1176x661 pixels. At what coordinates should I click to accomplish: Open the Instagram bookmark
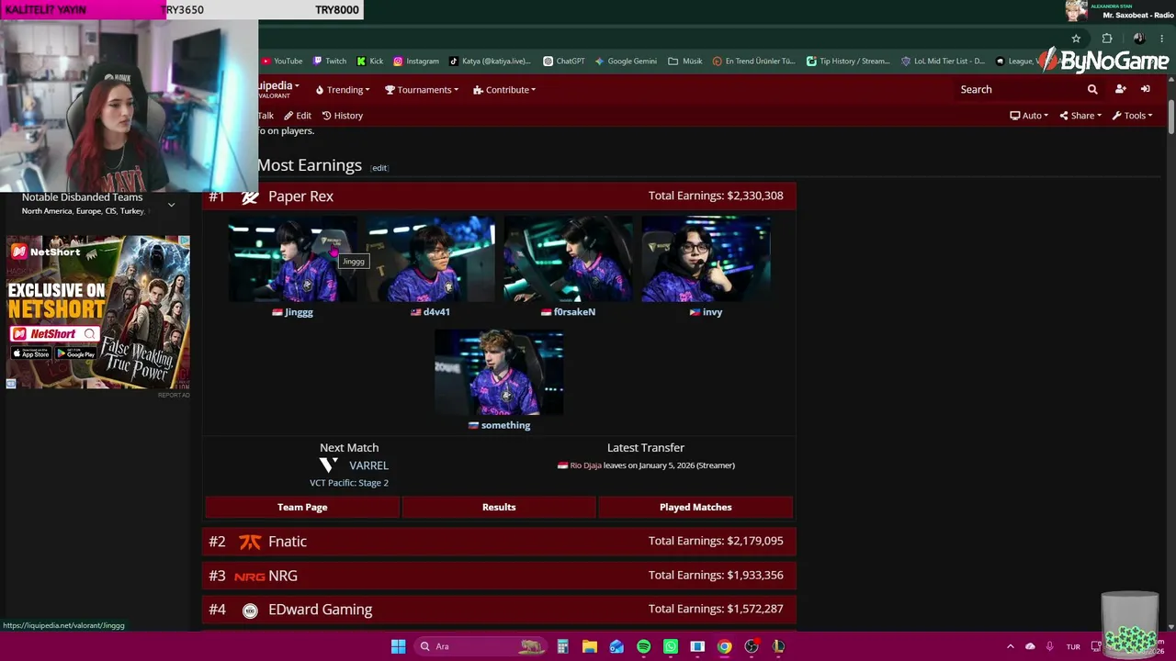coord(415,62)
